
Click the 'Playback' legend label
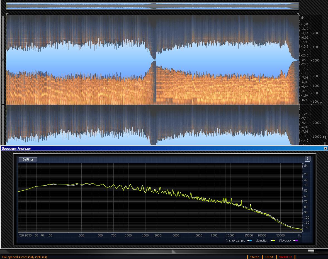(x=285, y=241)
